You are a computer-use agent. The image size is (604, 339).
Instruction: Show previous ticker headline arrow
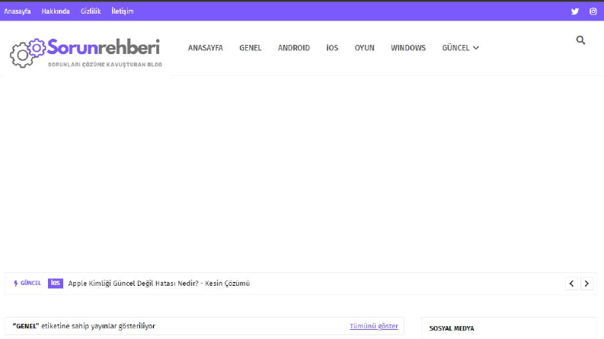[x=571, y=284]
